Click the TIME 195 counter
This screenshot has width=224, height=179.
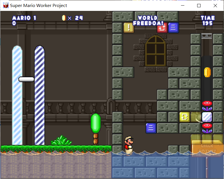pyautogui.click(x=208, y=21)
